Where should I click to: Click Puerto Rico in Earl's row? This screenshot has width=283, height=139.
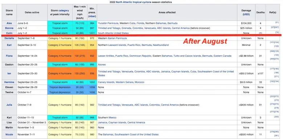(x=134, y=45)
